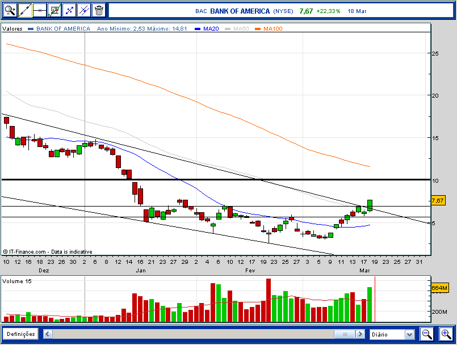
Task: Toggle the MA50 legend entry
Action: pos(241,28)
